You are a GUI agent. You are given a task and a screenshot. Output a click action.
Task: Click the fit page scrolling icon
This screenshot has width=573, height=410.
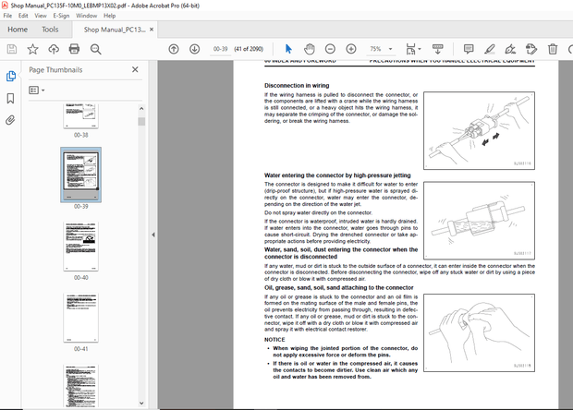tap(410, 49)
